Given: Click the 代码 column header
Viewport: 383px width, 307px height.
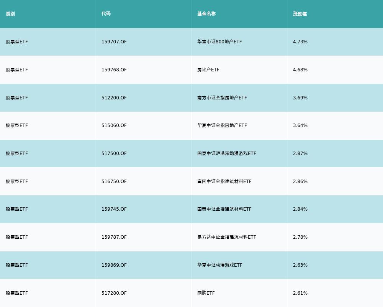Looking at the screenshot, I should 106,14.
